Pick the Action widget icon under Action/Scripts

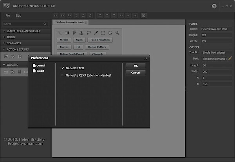pos(6,56)
